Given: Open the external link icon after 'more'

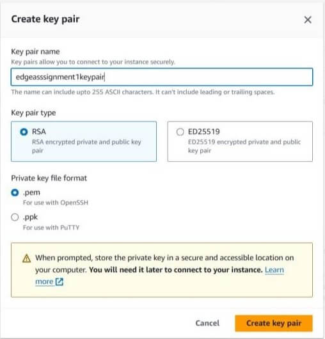Looking at the screenshot, I should click(x=59, y=281).
